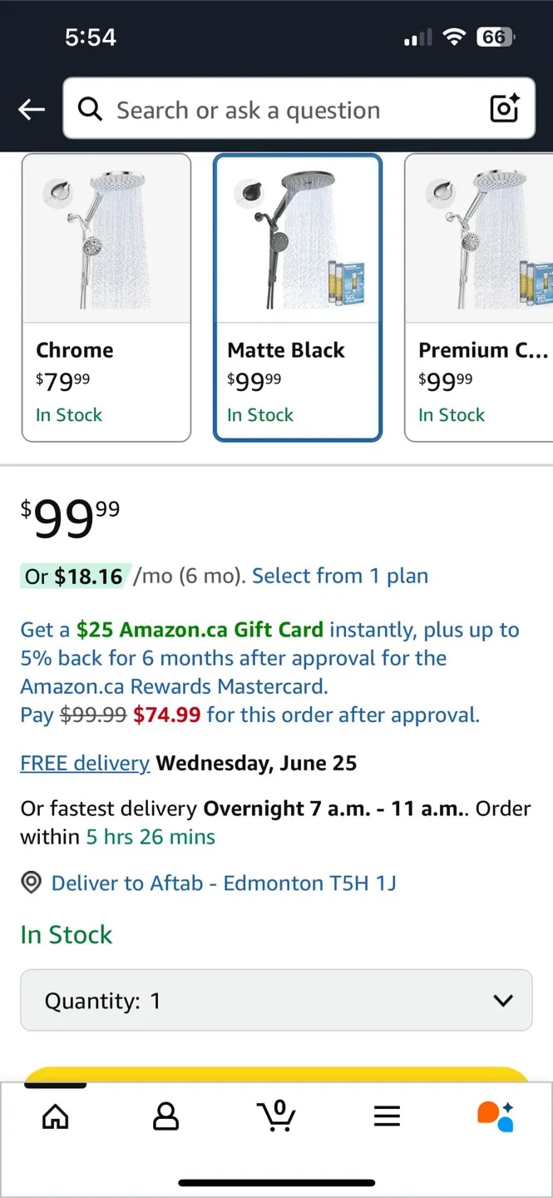553x1198 pixels.
Task: Open the account profile icon
Action: point(166,1116)
